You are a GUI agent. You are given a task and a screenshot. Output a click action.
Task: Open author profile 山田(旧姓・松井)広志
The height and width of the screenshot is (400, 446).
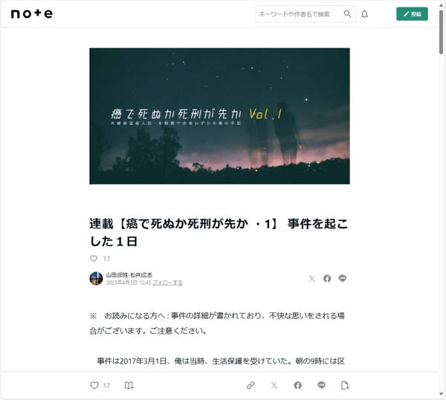[x=129, y=275]
